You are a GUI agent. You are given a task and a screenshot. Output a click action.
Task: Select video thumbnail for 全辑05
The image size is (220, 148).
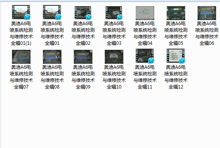point(176,13)
